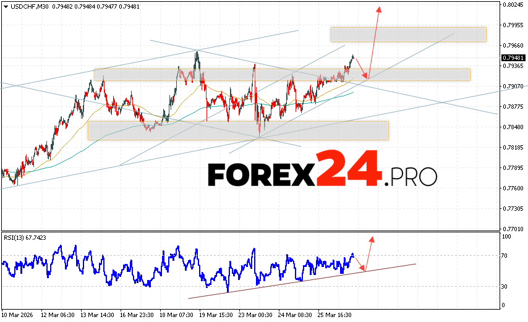Select the 24 Mar 08:30 time label

click(295, 315)
